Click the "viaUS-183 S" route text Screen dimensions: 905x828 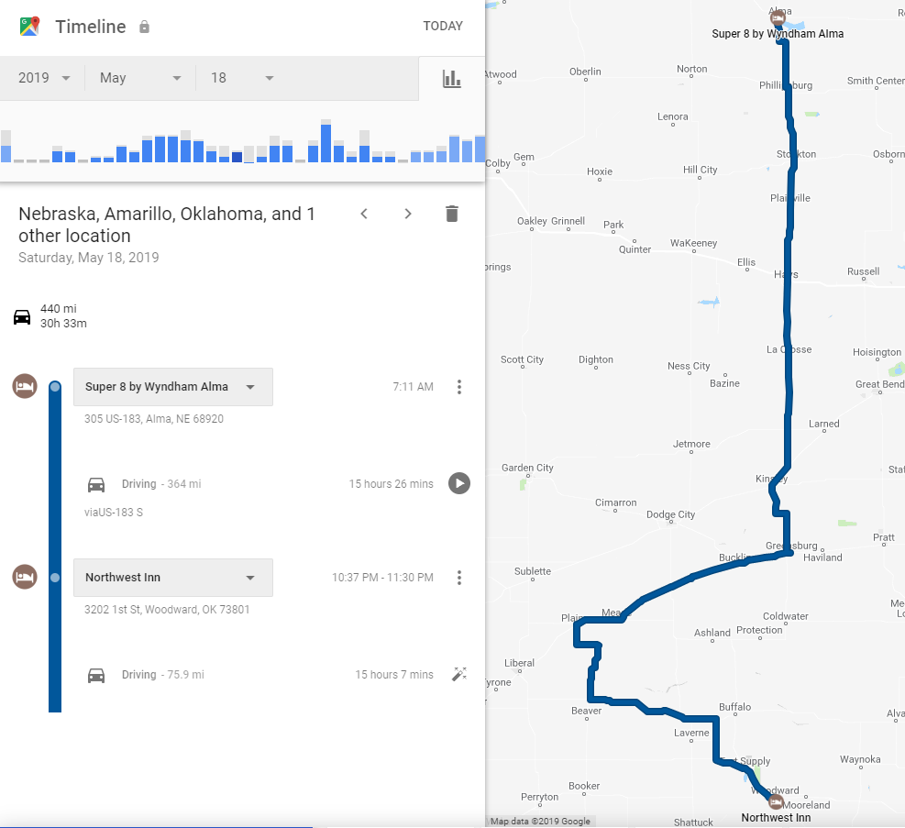pos(114,513)
